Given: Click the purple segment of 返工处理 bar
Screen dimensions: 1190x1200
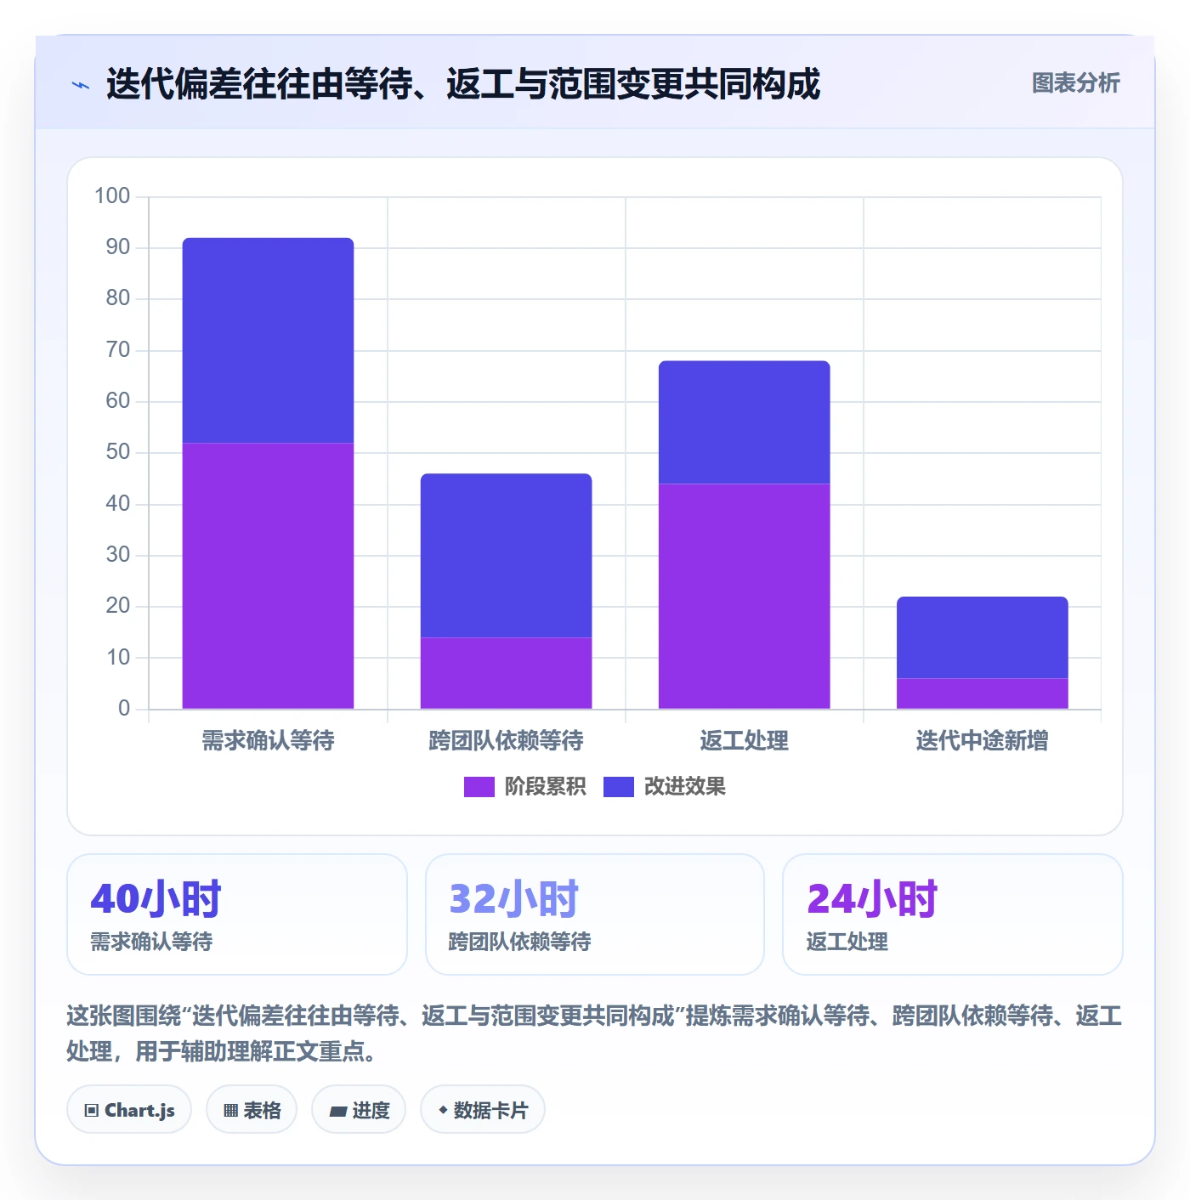Looking at the screenshot, I should (x=744, y=596).
